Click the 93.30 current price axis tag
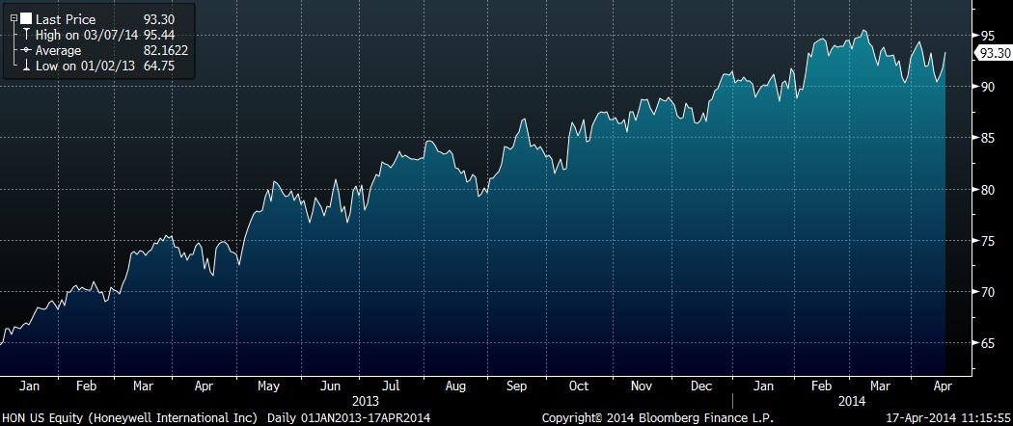Screen dimensions: 1013x426 995,54
